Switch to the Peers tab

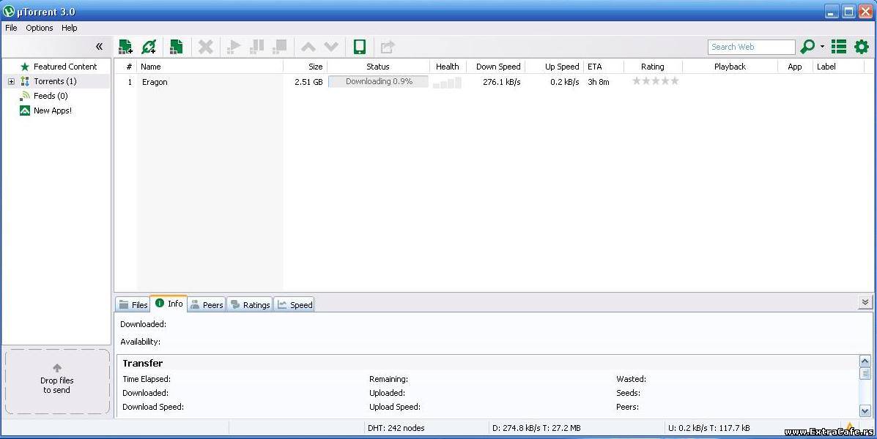[207, 304]
